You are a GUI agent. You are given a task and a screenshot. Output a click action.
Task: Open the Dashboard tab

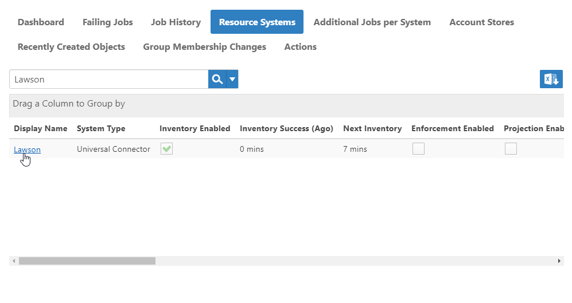(41, 22)
